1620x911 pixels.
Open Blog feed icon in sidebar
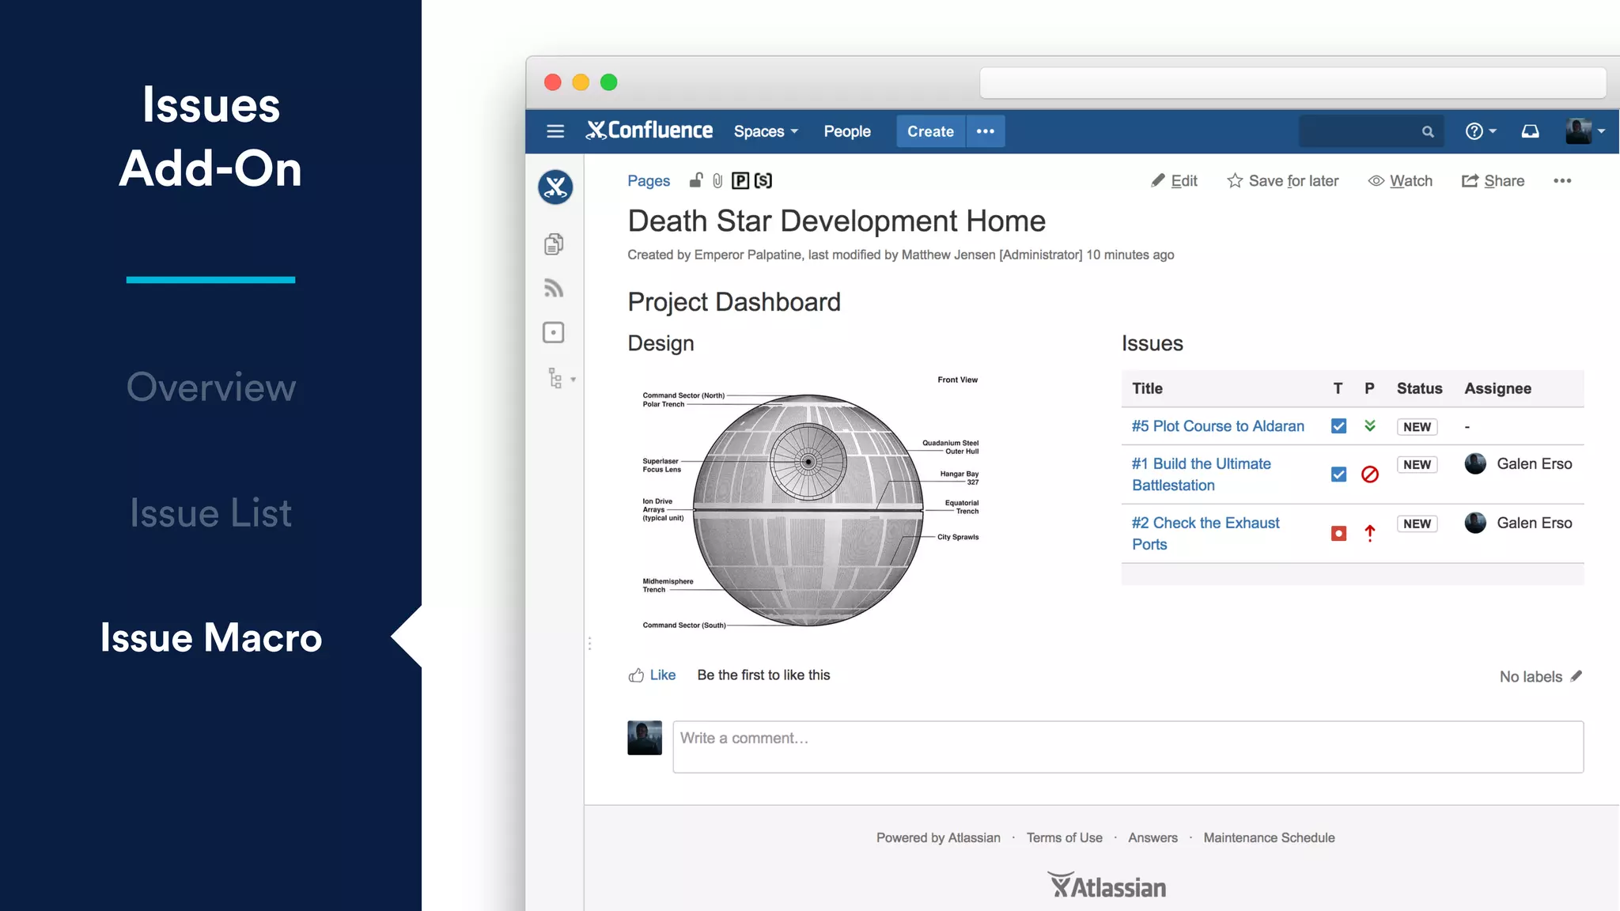[554, 288]
